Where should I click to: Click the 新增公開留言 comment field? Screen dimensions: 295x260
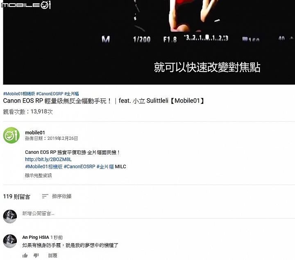click(x=159, y=214)
